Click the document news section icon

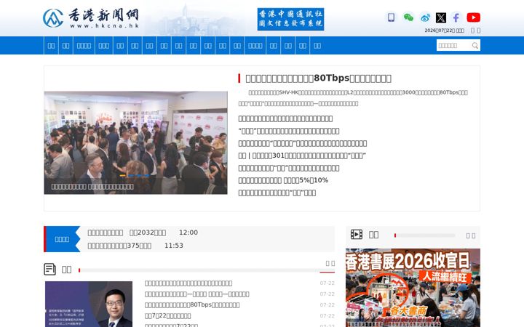click(49, 269)
